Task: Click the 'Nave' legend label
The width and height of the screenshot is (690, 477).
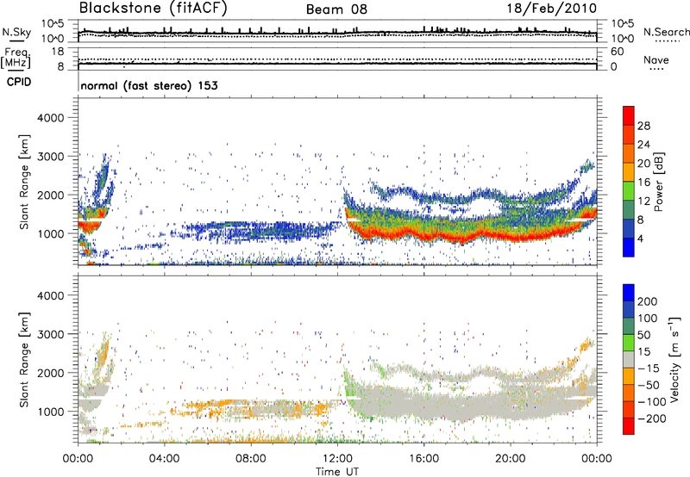Action: [656, 59]
